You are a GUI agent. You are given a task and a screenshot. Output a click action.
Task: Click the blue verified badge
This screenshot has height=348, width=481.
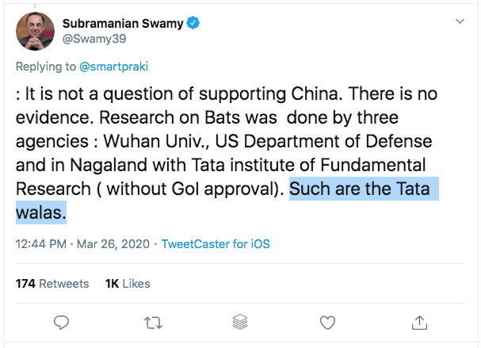193,25
